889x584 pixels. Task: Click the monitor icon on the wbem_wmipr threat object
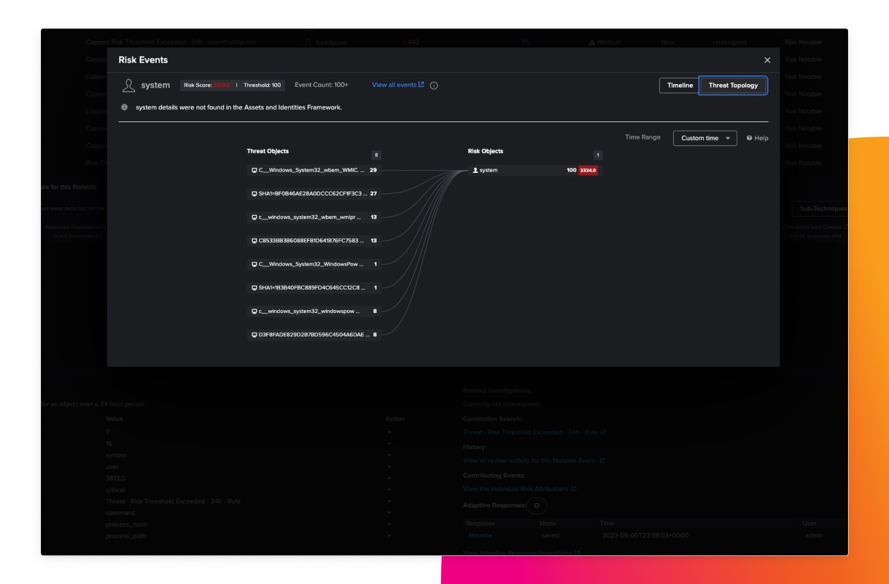254,217
